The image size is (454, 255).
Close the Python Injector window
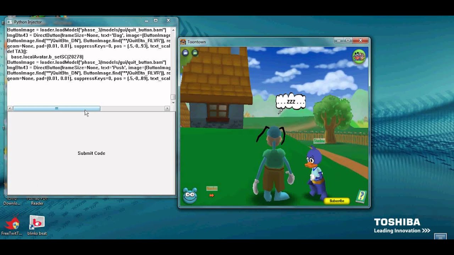click(168, 21)
